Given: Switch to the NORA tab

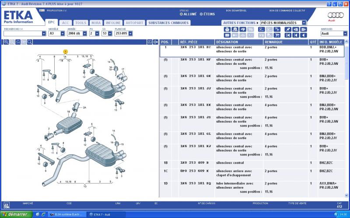Looking at the screenshot, I should (x=96, y=23).
